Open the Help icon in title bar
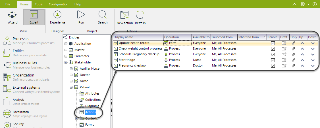Image resolution: width=320 pixels, height=128 pixels. (x=315, y=4)
